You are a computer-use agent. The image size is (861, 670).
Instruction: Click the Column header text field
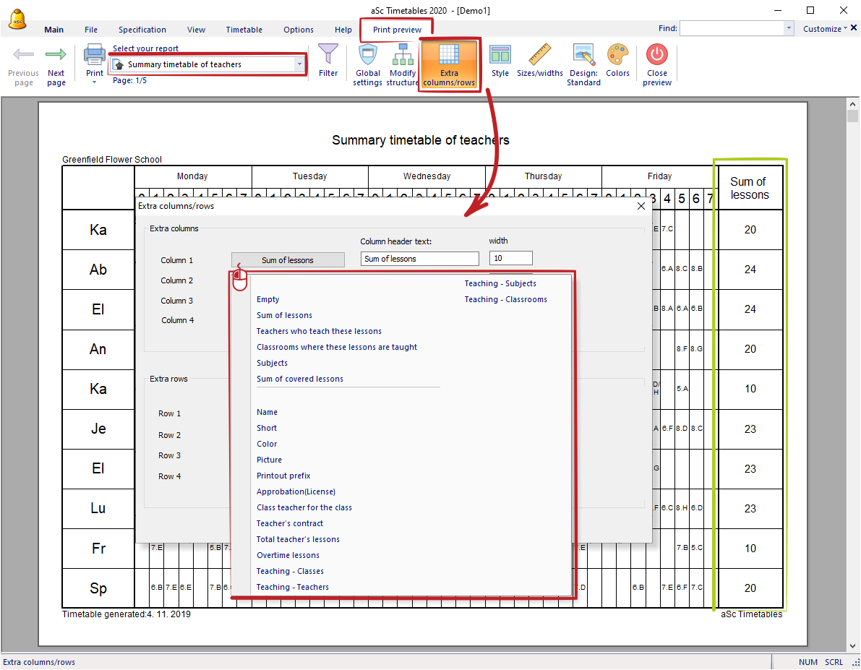click(419, 259)
